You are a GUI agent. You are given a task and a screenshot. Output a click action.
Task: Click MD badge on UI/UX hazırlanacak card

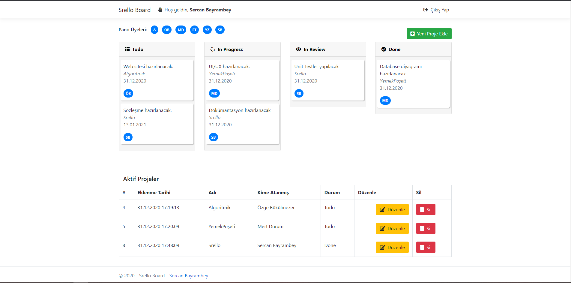[214, 93]
